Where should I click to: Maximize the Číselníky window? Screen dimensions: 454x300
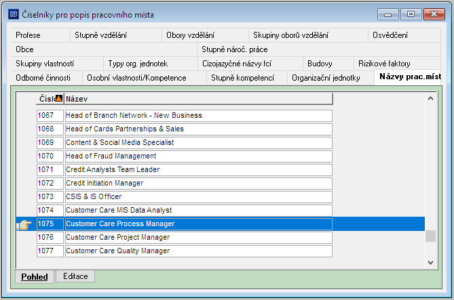point(411,14)
